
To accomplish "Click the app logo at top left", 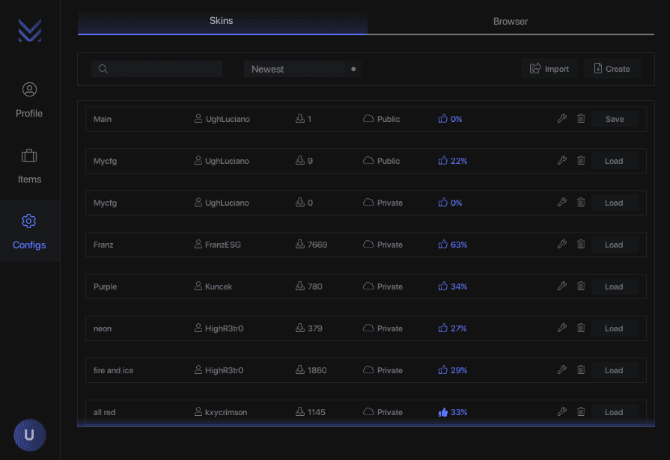I will pos(29,31).
